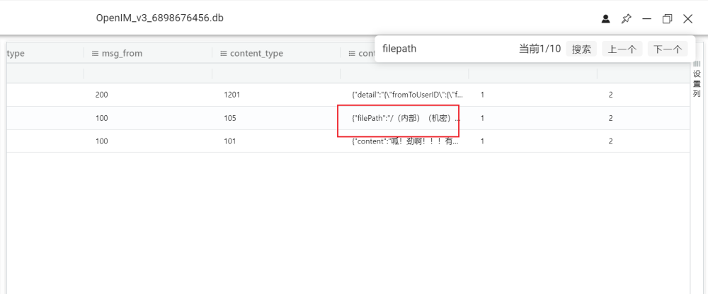Screen dimensions: 708x294
Task: Click the filter box under msg_from column
Action: pyautogui.click(x=147, y=74)
